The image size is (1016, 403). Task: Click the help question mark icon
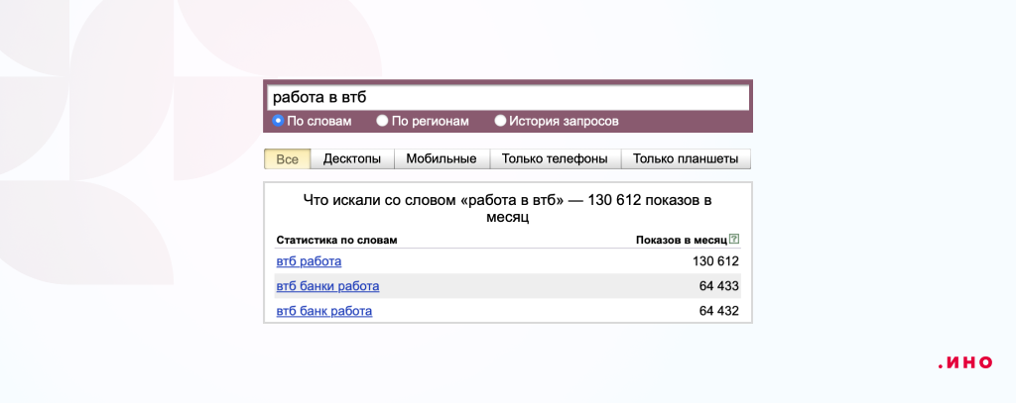click(734, 240)
